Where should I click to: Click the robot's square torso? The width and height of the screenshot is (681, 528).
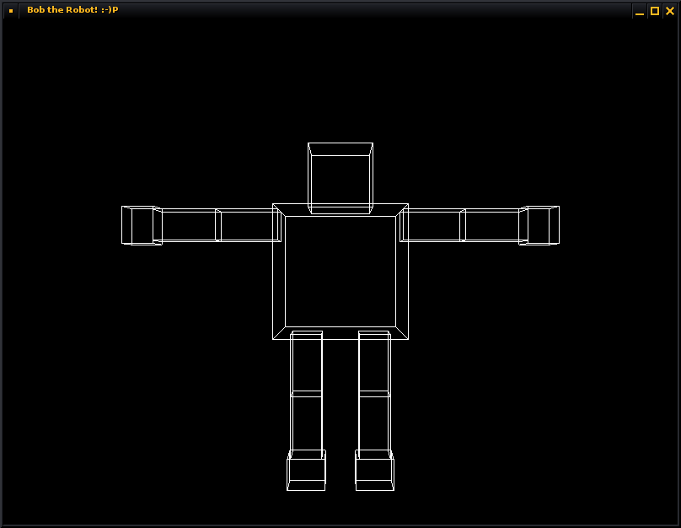(340, 272)
